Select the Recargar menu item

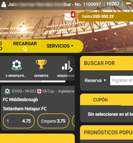point(25,44)
